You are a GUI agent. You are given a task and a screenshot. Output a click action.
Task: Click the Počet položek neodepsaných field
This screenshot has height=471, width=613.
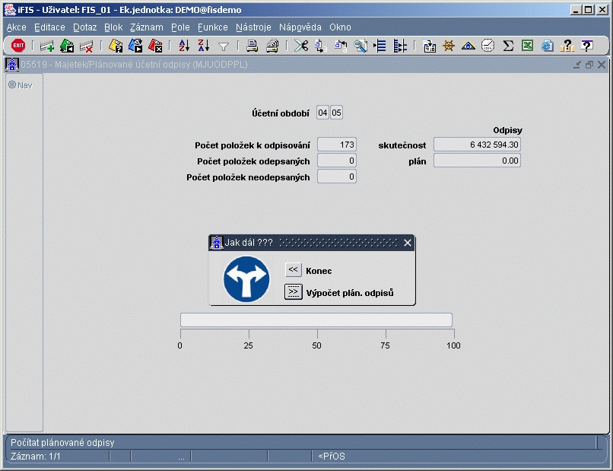337,177
